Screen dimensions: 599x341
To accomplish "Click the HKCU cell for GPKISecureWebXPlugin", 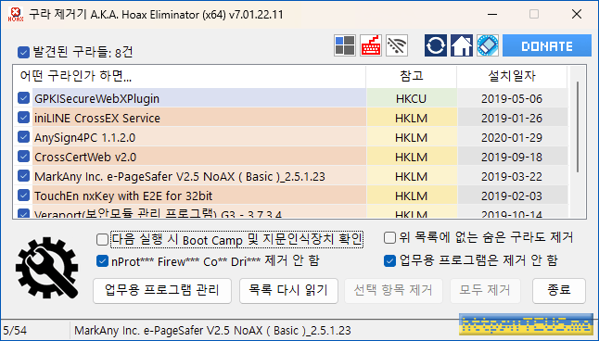I will (411, 98).
